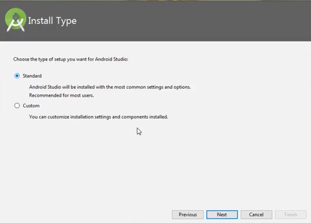Cancel the Android Studio setup wizard
This screenshot has height=223, width=311.
256,215
